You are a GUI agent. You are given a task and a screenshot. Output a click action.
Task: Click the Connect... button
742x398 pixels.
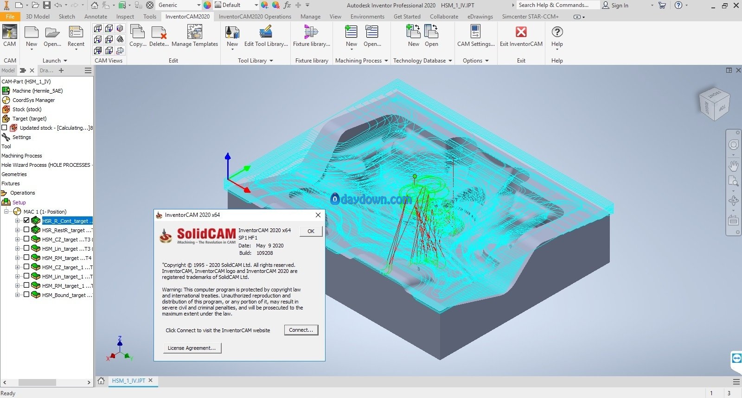coord(301,330)
